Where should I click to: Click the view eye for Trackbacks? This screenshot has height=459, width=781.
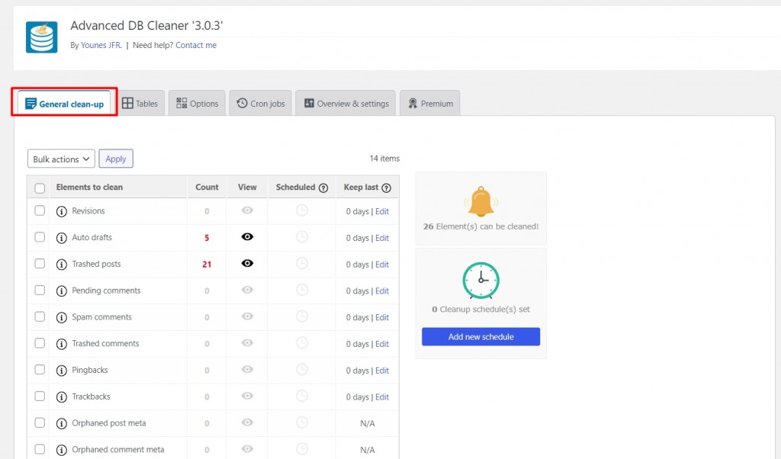pos(247,396)
